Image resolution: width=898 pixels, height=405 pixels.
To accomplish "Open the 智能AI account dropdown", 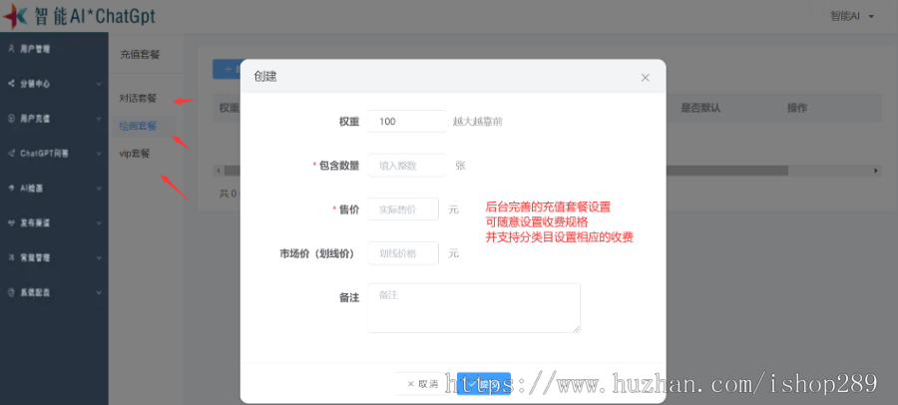I will pos(852,16).
